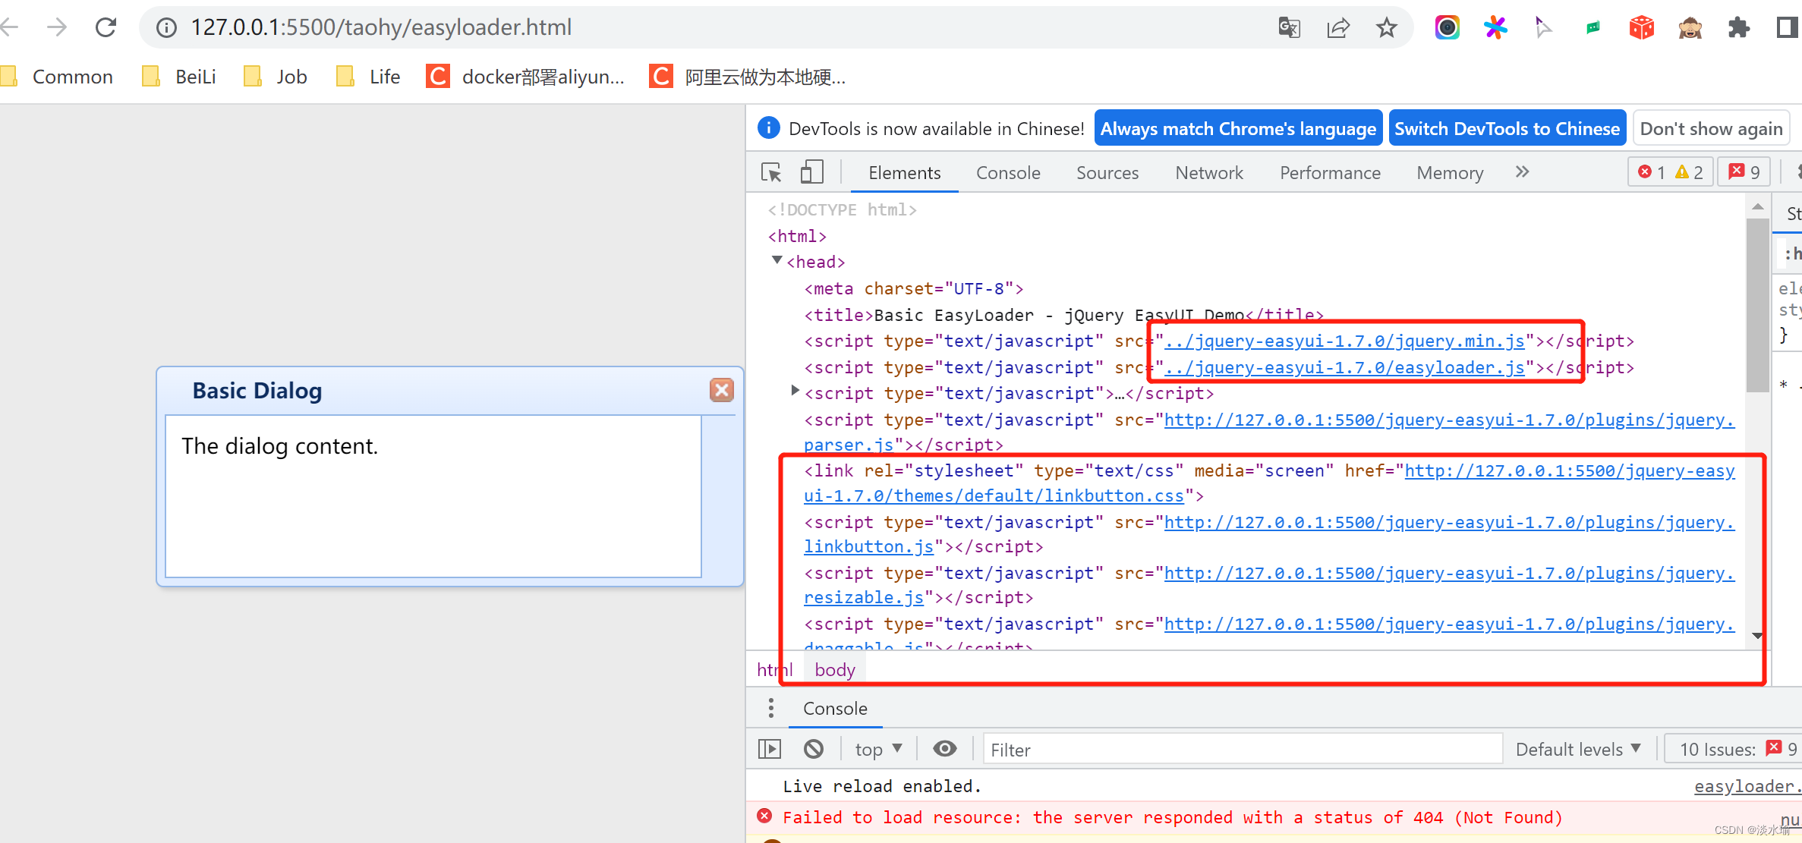This screenshot has height=843, width=1802.
Task: Open the Memory tab
Action: 1450,173
